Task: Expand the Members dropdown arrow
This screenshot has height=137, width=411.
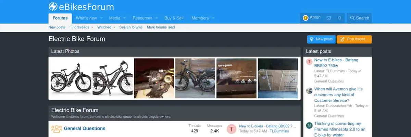Action: point(213,18)
